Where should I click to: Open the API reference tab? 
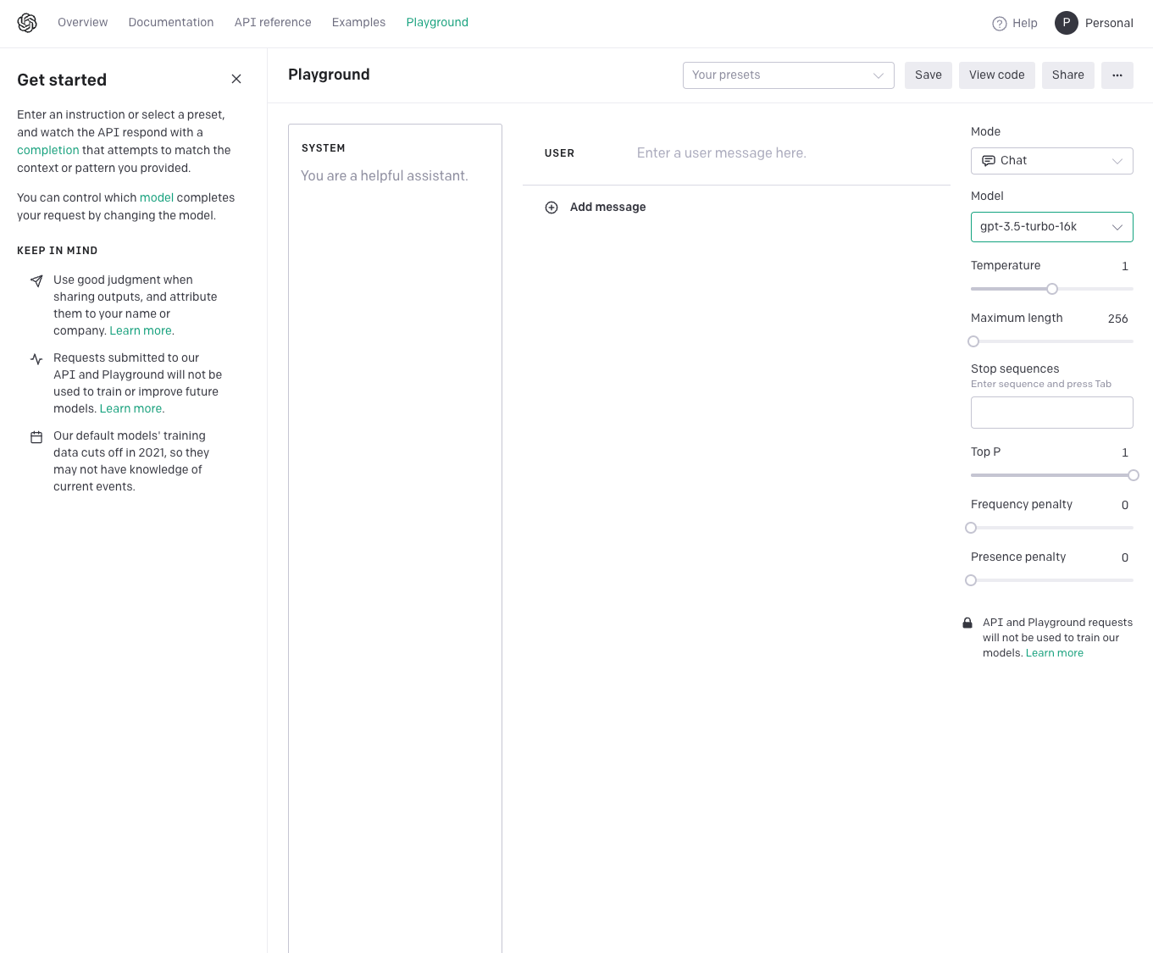273,23
